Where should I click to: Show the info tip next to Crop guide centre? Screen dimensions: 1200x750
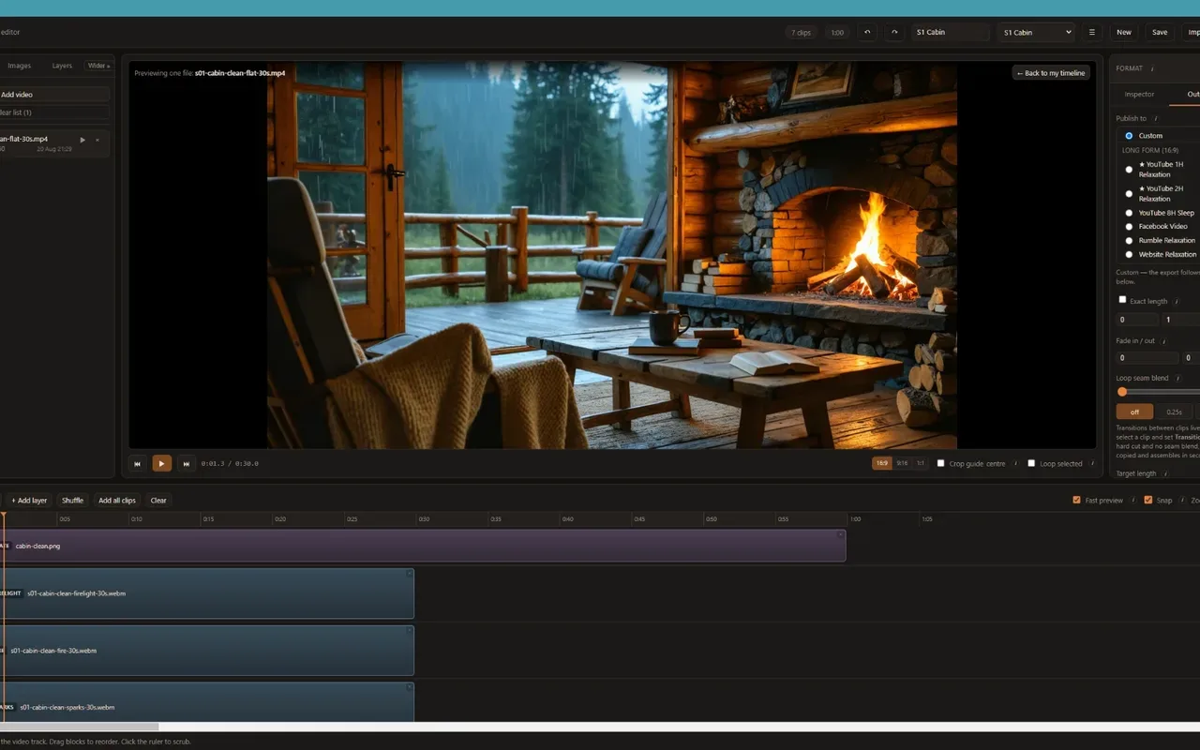click(1015, 463)
